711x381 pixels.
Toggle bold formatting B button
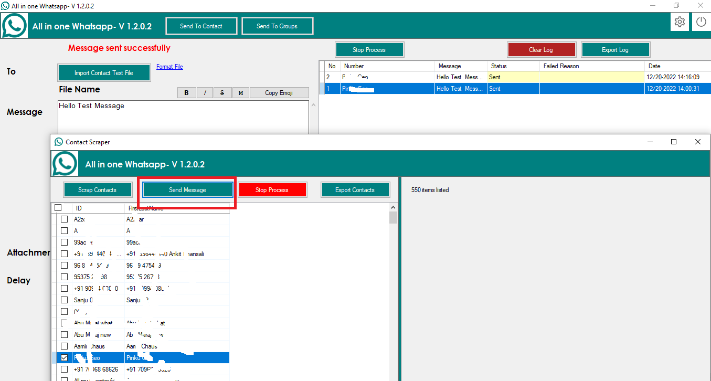[x=186, y=93]
